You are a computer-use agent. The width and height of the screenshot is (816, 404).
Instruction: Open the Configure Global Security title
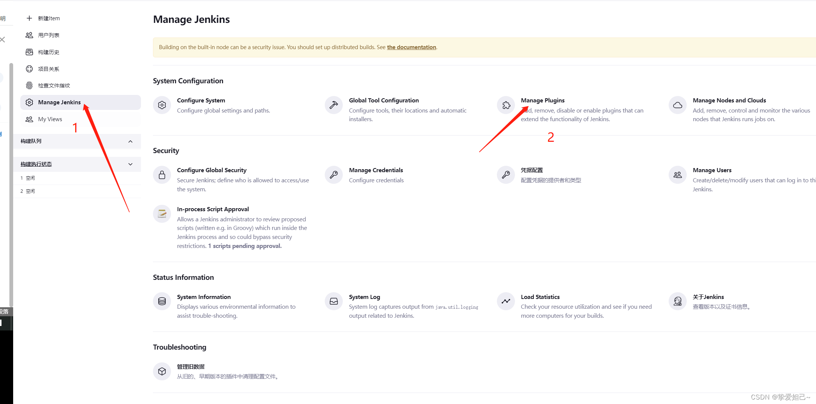pos(212,170)
